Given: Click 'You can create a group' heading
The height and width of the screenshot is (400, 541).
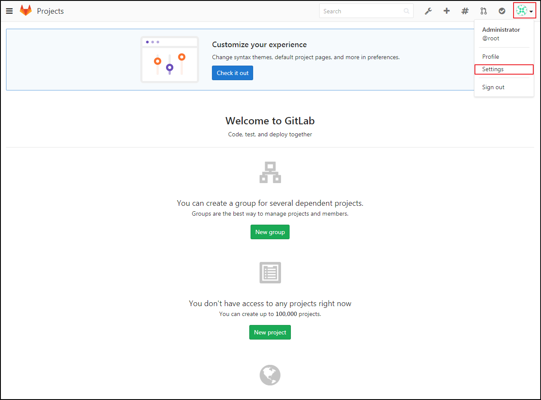Looking at the screenshot, I should click(270, 203).
